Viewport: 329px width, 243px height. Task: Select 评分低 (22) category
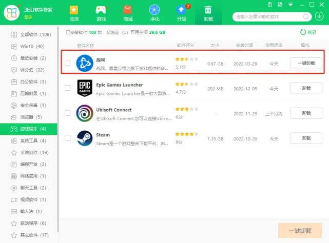(29, 70)
